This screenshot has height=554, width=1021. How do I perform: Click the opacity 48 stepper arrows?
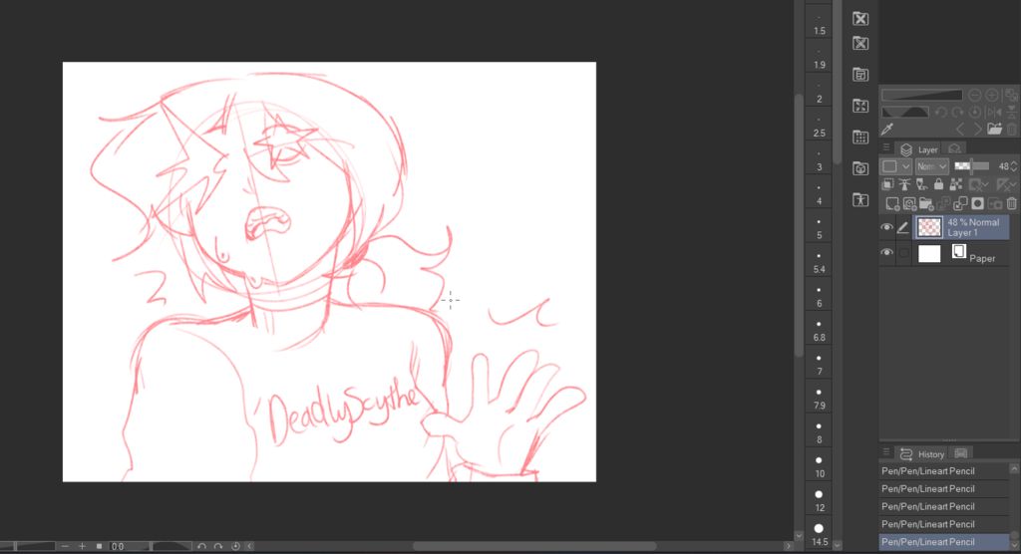[1014, 166]
